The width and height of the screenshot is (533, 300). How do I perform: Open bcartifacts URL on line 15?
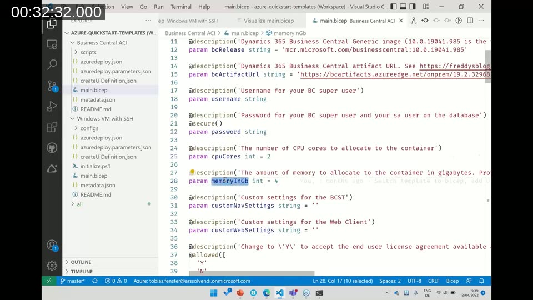click(x=395, y=74)
